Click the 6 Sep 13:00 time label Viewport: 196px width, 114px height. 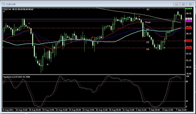click(168, 110)
